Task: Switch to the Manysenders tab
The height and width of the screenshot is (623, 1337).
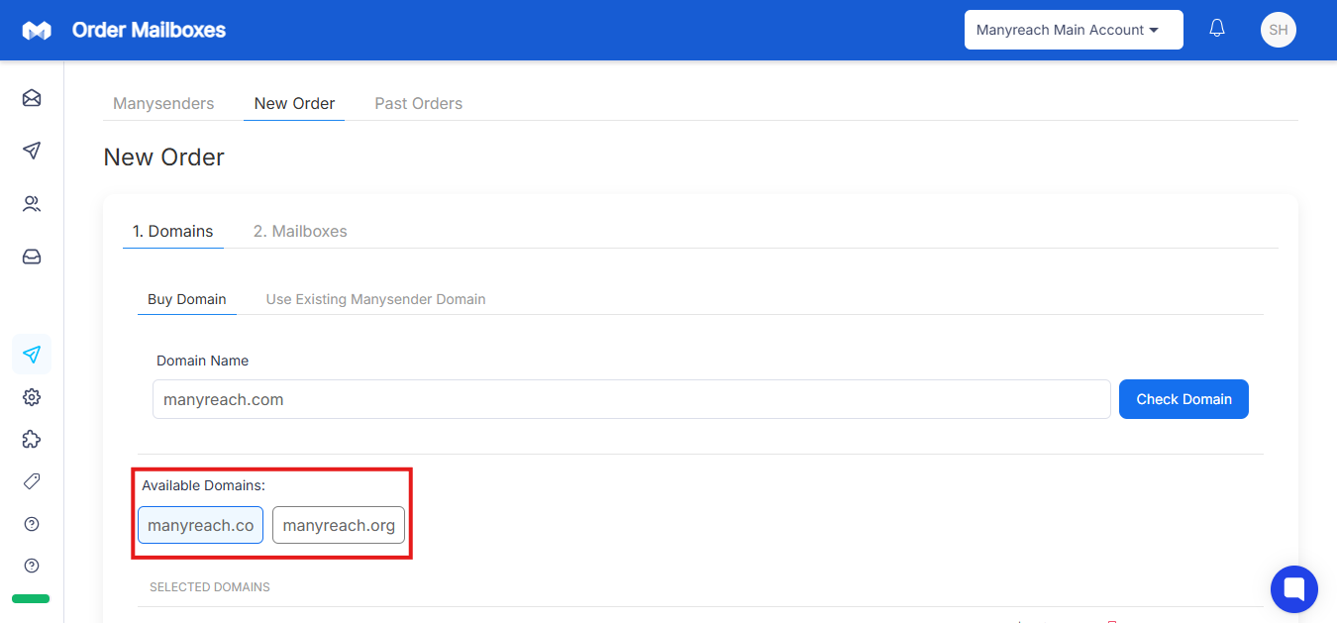Action: pyautogui.click(x=163, y=103)
